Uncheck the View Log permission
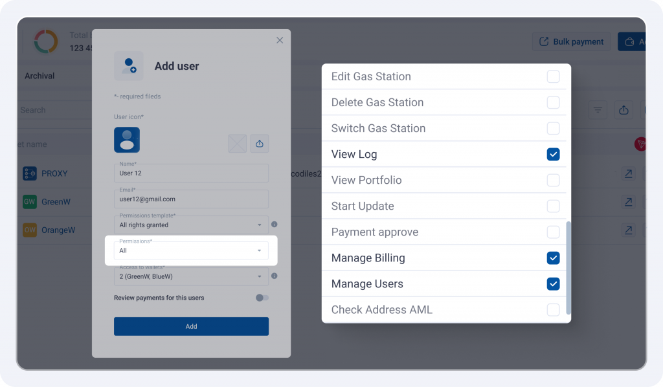 tap(553, 154)
